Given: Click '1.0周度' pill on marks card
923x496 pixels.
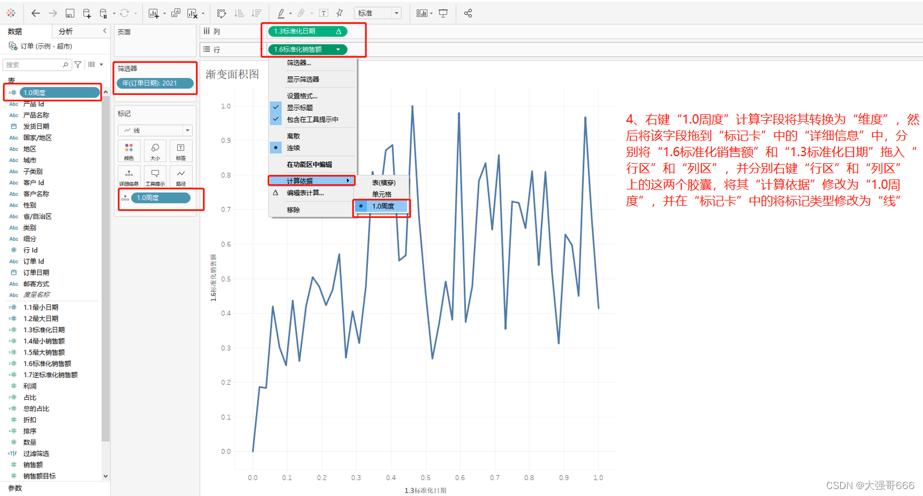Looking at the screenshot, I should point(161,198).
